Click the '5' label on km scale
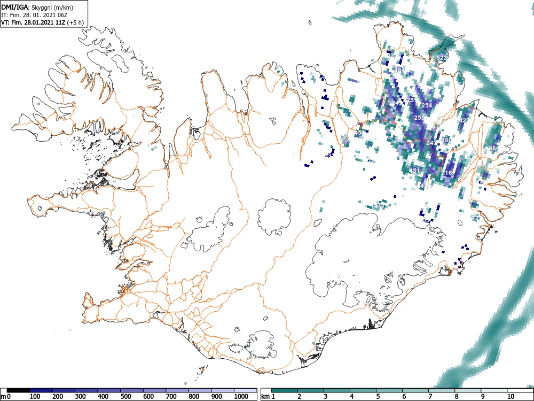534x401 pixels. 378,397
